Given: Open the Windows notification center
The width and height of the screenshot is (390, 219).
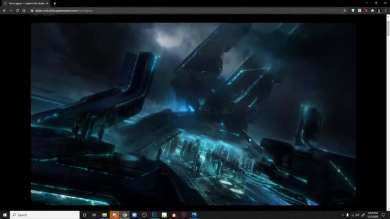Looking at the screenshot, I should coord(383,215).
